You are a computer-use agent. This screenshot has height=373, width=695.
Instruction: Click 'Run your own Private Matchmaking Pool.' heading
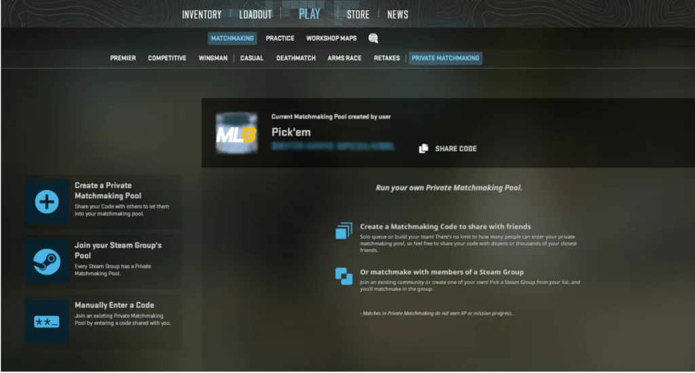point(449,188)
